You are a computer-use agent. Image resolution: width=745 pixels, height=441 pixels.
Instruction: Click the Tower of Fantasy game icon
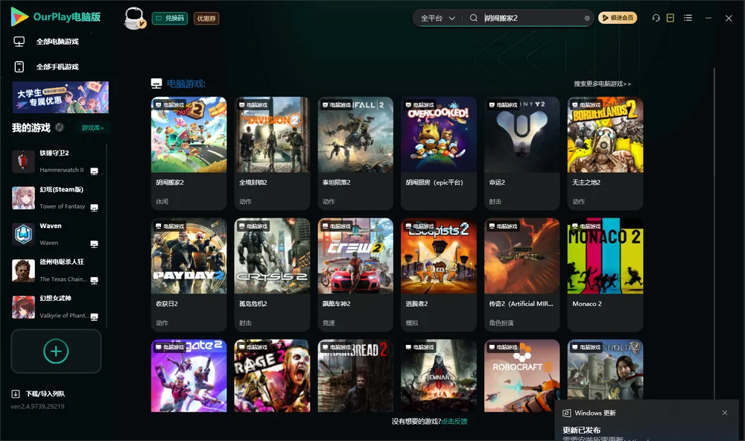click(23, 197)
